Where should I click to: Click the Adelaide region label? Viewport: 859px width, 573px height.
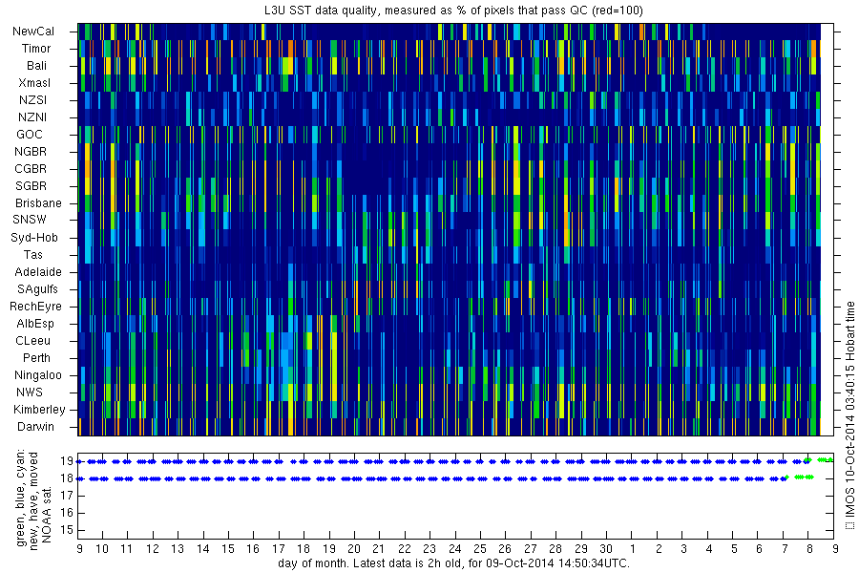point(38,272)
